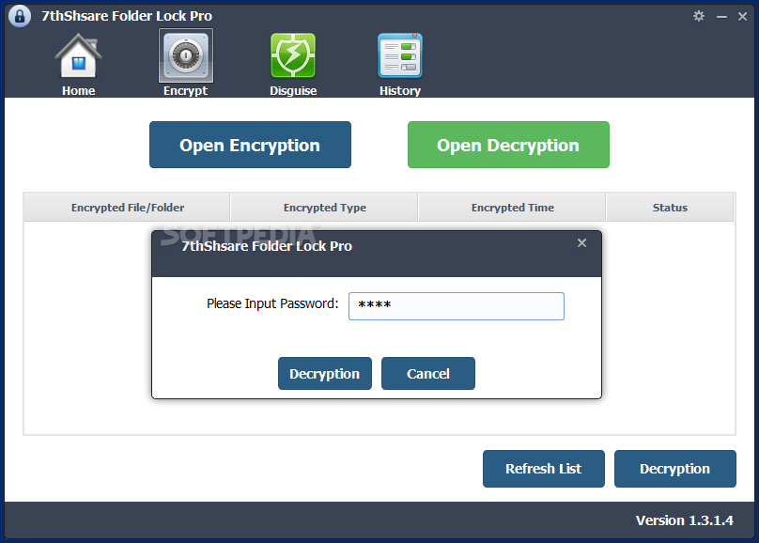Viewport: 759px width, 543px height.
Task: Select the Home tab label
Action: point(78,90)
